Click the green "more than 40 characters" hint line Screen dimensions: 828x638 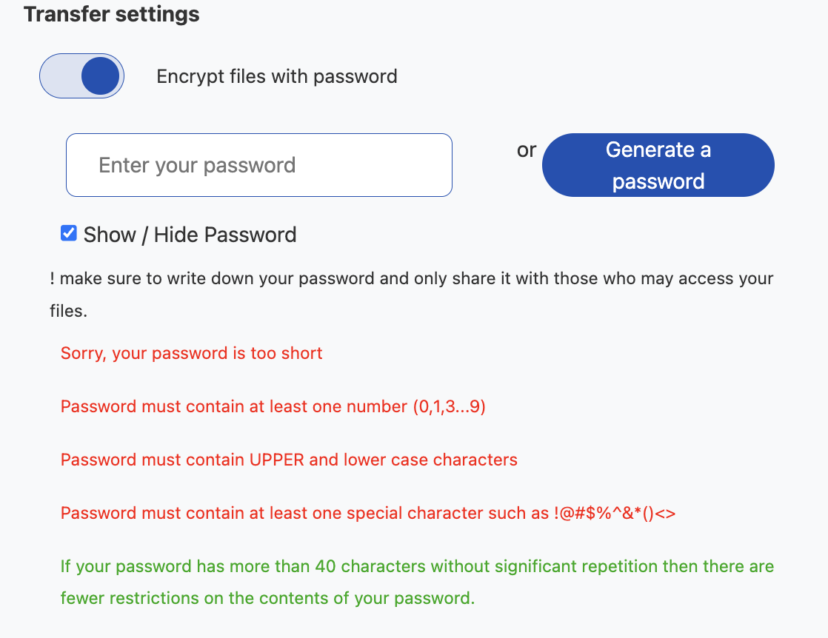pyautogui.click(x=417, y=567)
